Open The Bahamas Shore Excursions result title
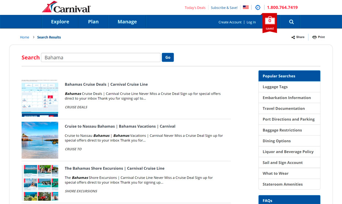Image resolution: width=342 pixels, height=204 pixels. point(114,168)
